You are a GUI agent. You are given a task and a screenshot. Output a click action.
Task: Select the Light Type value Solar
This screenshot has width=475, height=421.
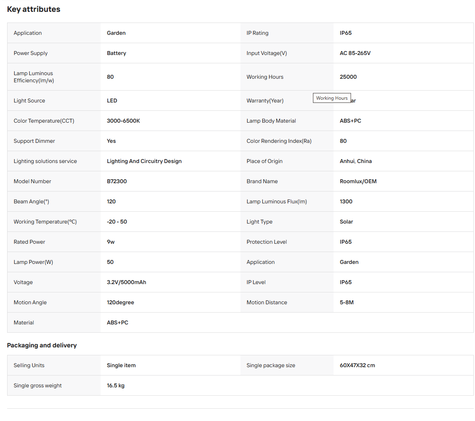(x=346, y=222)
